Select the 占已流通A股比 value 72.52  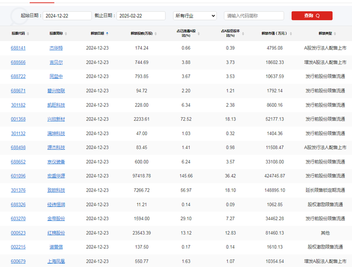click(186, 119)
